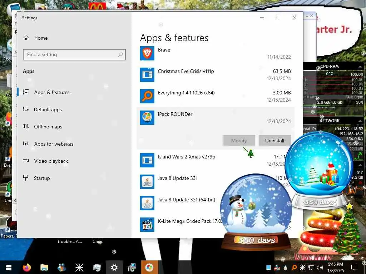Viewport: 366px width, 274px height.
Task: Click the Island Wars 2 Xmas icon
Action: pyautogui.click(x=147, y=160)
